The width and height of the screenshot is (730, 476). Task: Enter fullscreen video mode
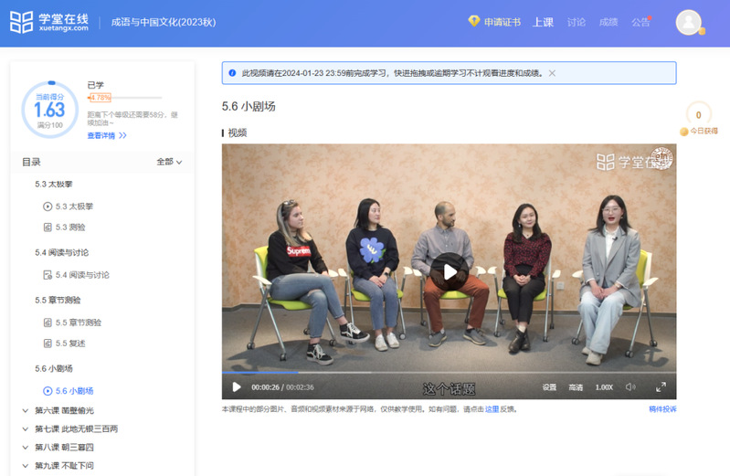coord(661,387)
